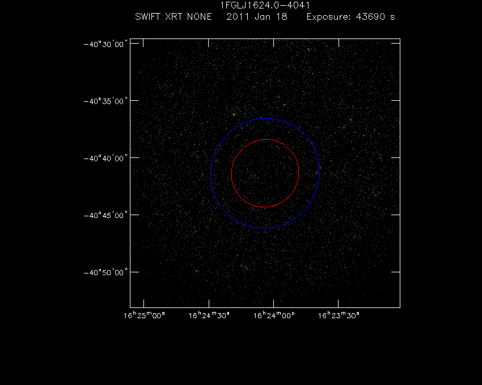Click the declination label -40°40'00"
Image resolution: width=482 pixels, height=385 pixels.
pos(105,158)
